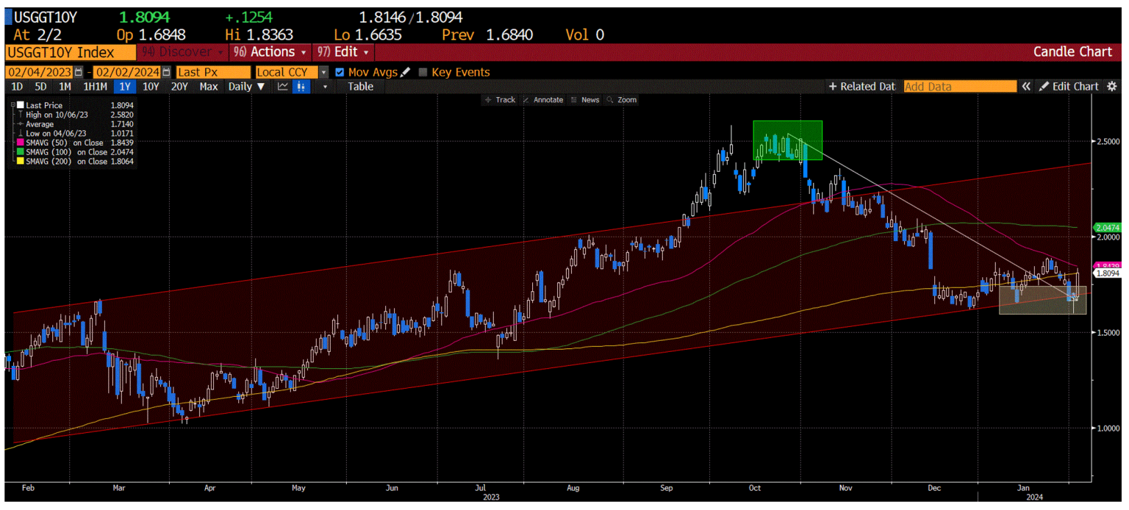Open the News tool on the chart

click(x=589, y=100)
